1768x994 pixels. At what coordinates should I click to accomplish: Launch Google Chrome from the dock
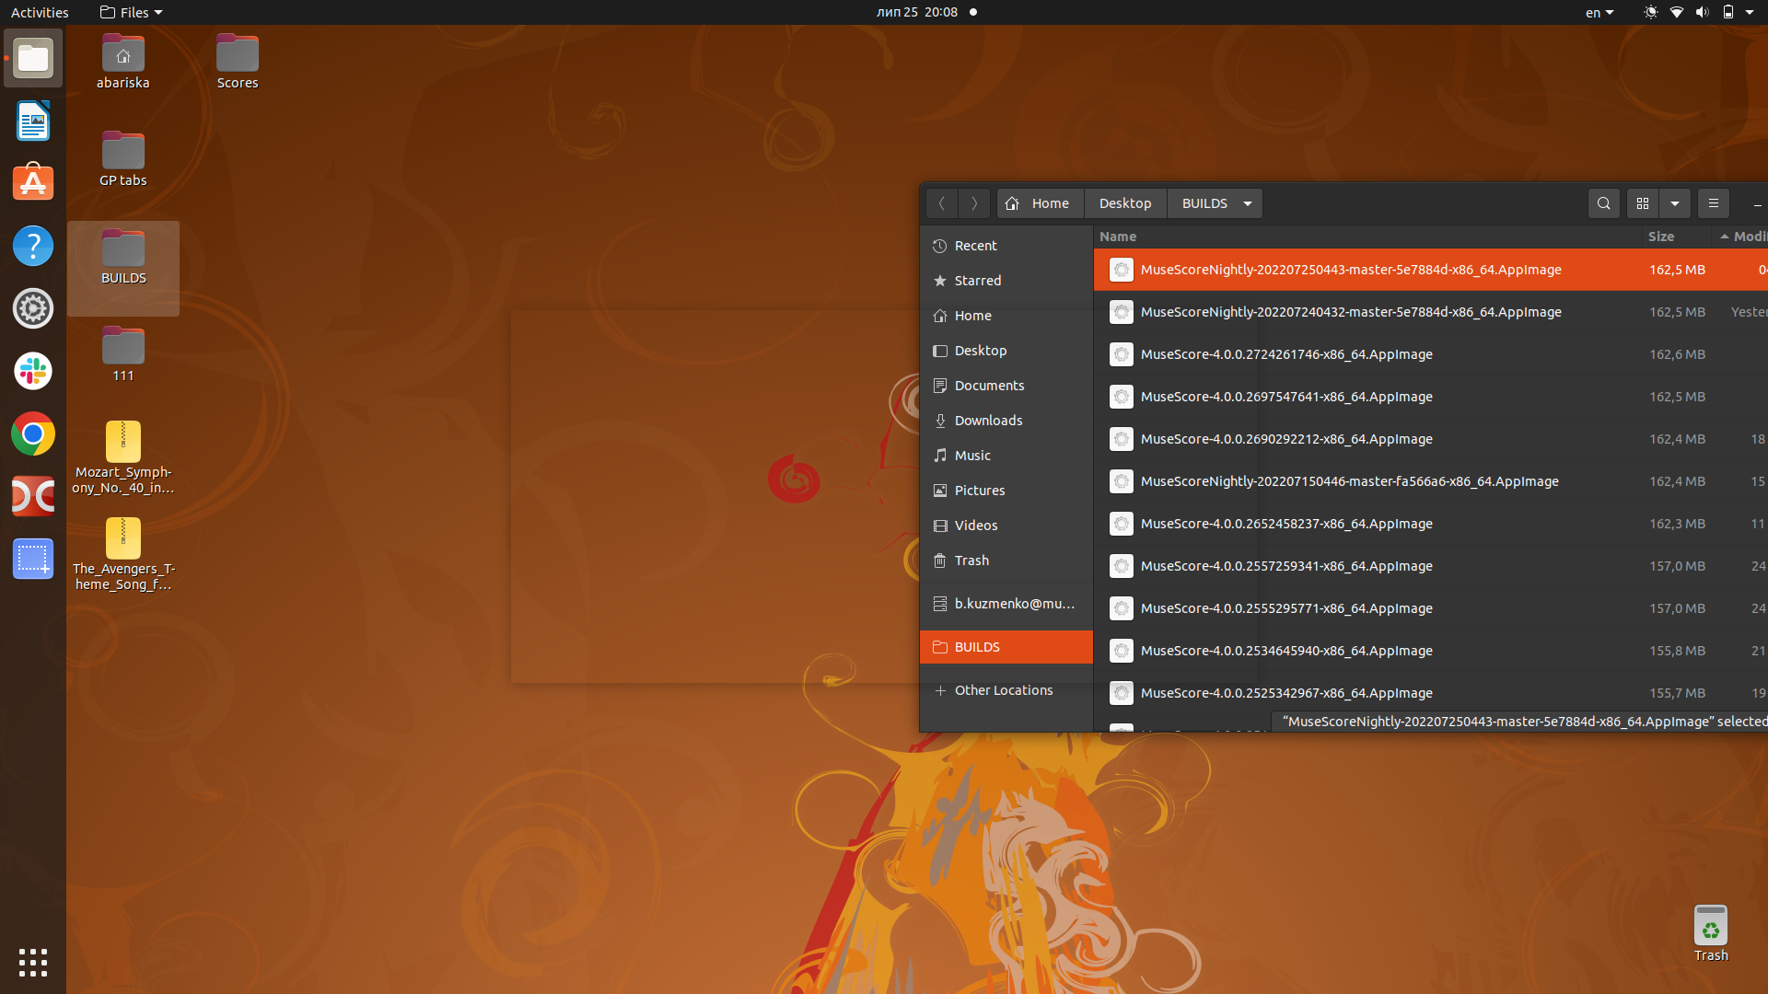coord(33,433)
